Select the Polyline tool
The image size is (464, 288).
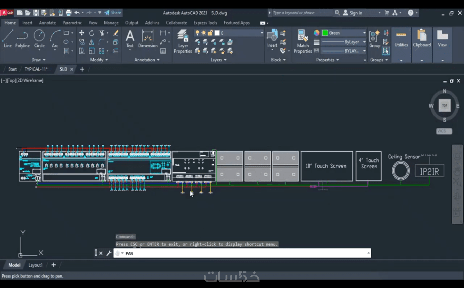(x=22, y=39)
